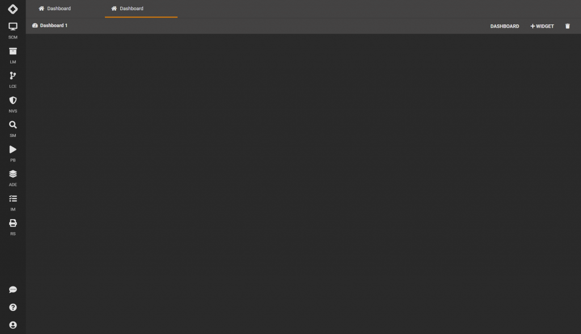Add a new widget with +WIDGET

[542, 26]
